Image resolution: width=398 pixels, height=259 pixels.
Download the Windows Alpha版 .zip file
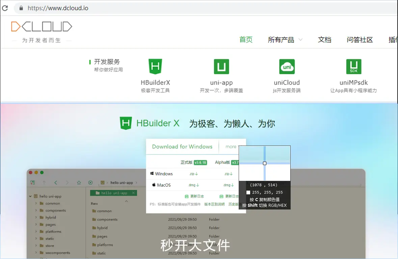pyautogui.click(x=228, y=174)
